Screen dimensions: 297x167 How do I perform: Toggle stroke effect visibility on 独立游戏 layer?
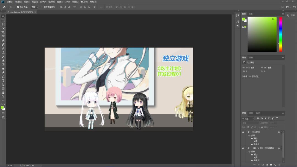[x=252, y=138]
